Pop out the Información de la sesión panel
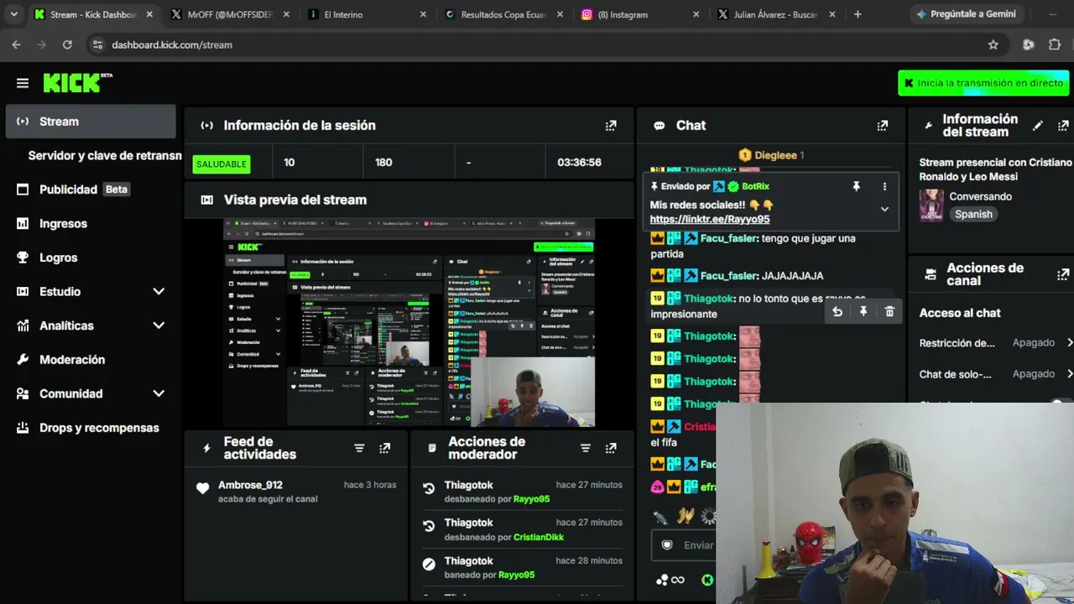Screen dimensions: 1074x604 (x=611, y=126)
